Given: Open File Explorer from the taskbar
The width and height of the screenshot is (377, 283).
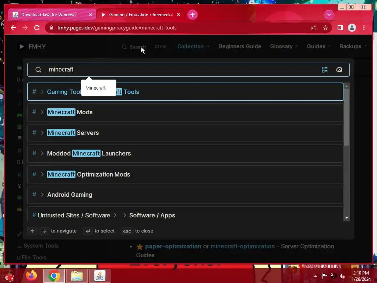Looking at the screenshot, I should (x=77, y=276).
